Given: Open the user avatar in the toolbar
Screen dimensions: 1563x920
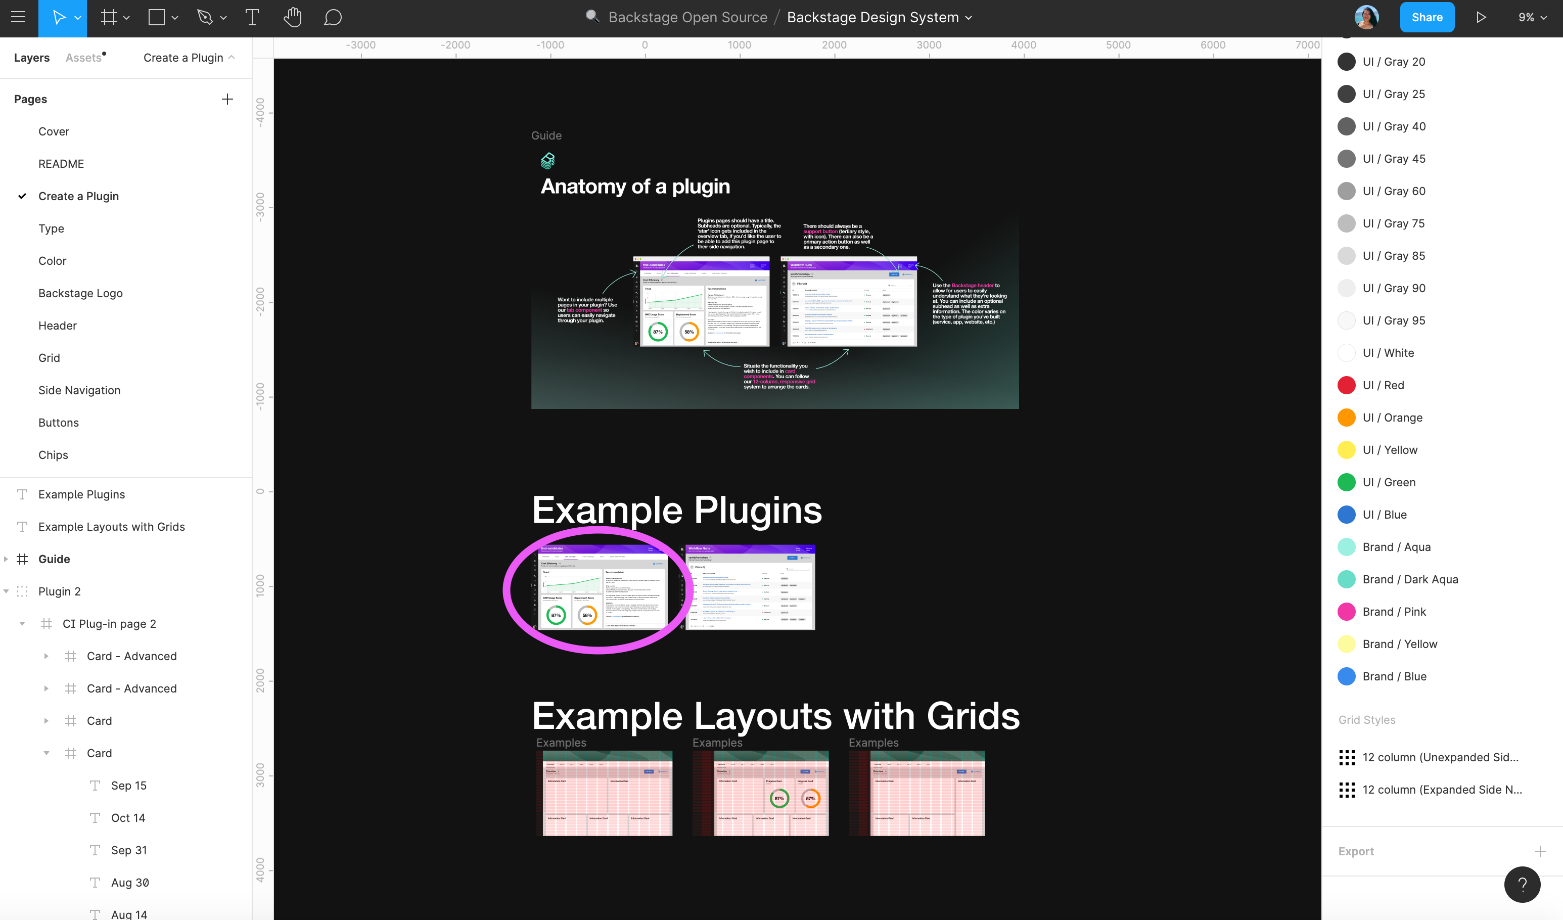Looking at the screenshot, I should (1366, 17).
